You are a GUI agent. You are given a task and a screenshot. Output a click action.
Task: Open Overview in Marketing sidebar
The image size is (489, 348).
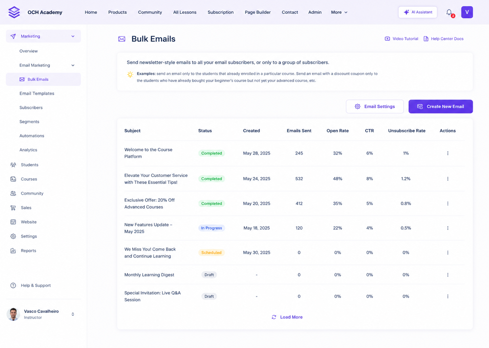tap(29, 51)
